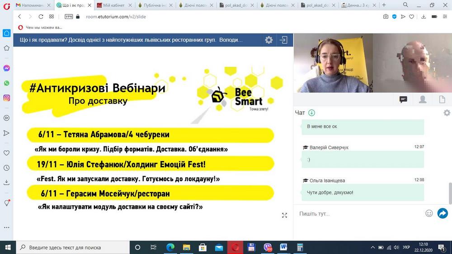Open webinar room settings gear
This screenshot has width=452, height=254.
click(269, 40)
